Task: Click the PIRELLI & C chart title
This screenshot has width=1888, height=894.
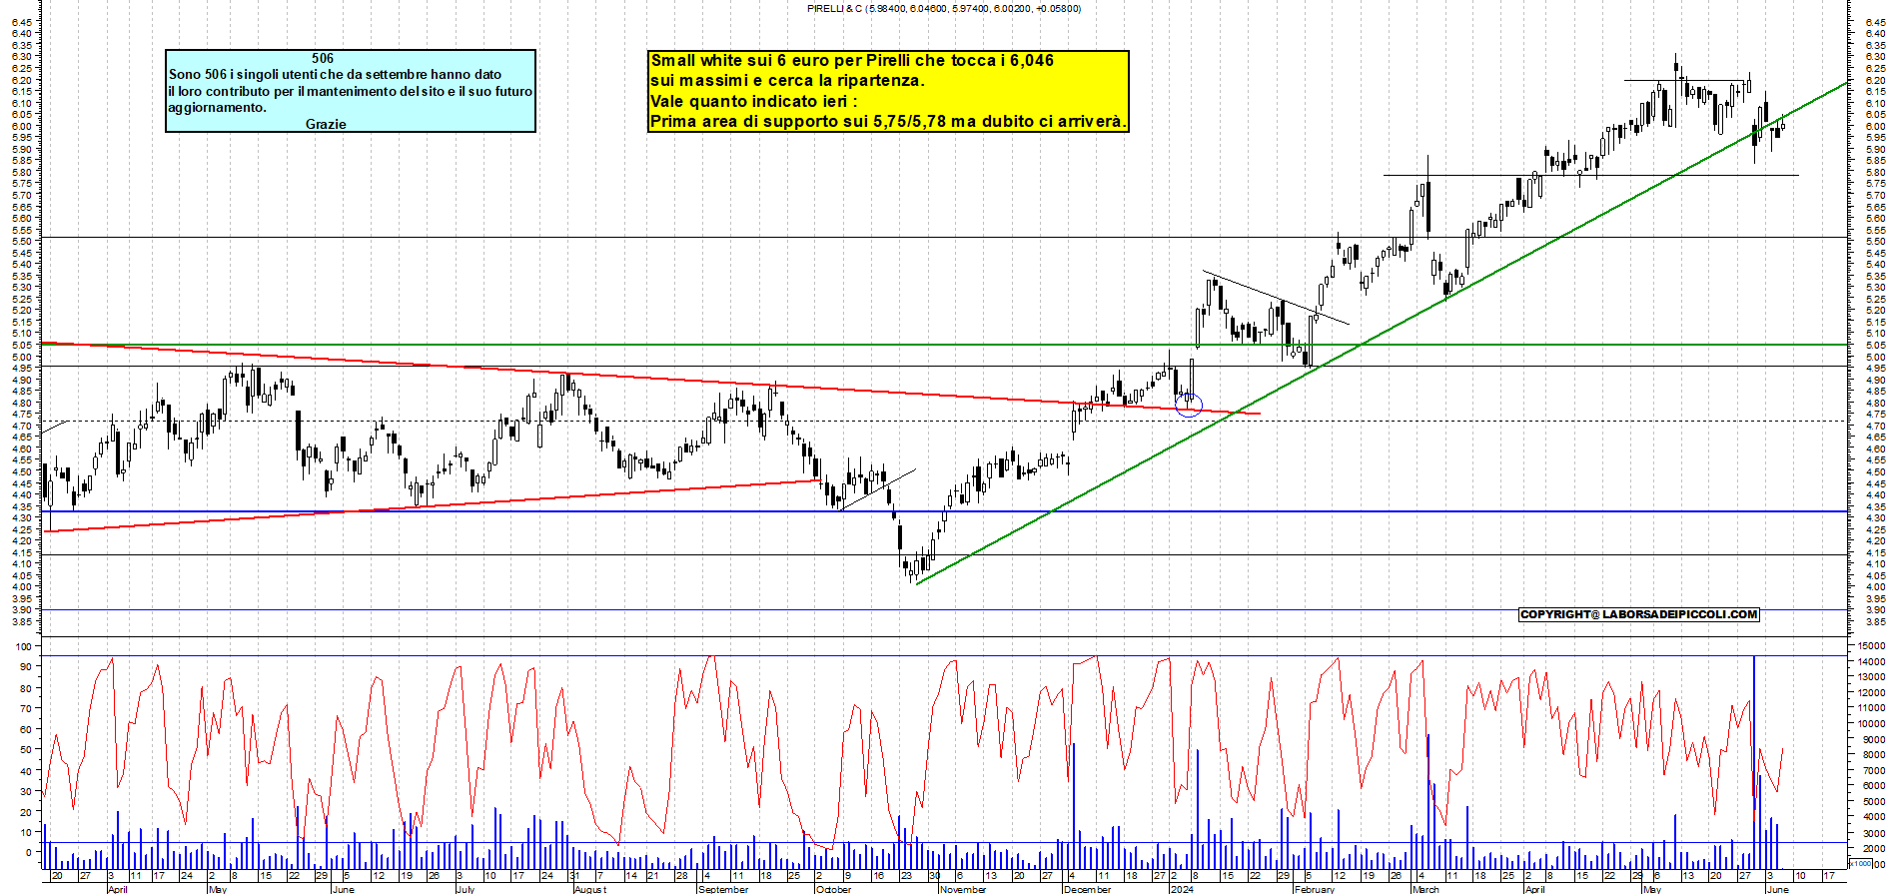Action: click(x=944, y=9)
